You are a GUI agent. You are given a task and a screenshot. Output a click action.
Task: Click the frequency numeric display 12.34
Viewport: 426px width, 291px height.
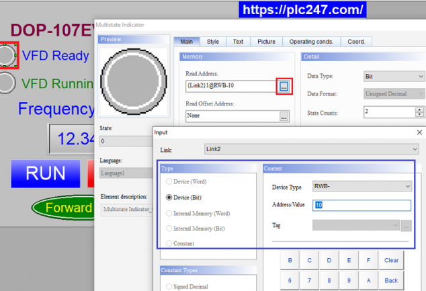pyautogui.click(x=72, y=139)
